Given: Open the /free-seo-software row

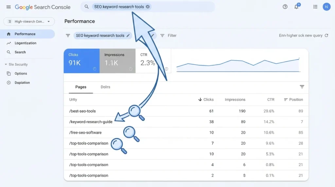Looking at the screenshot, I should click(186, 132).
